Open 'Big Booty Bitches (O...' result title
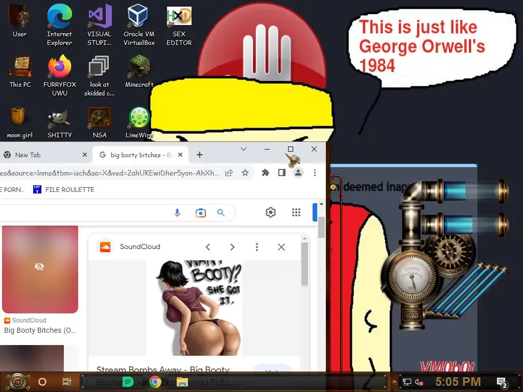The height and width of the screenshot is (392, 523). click(39, 330)
